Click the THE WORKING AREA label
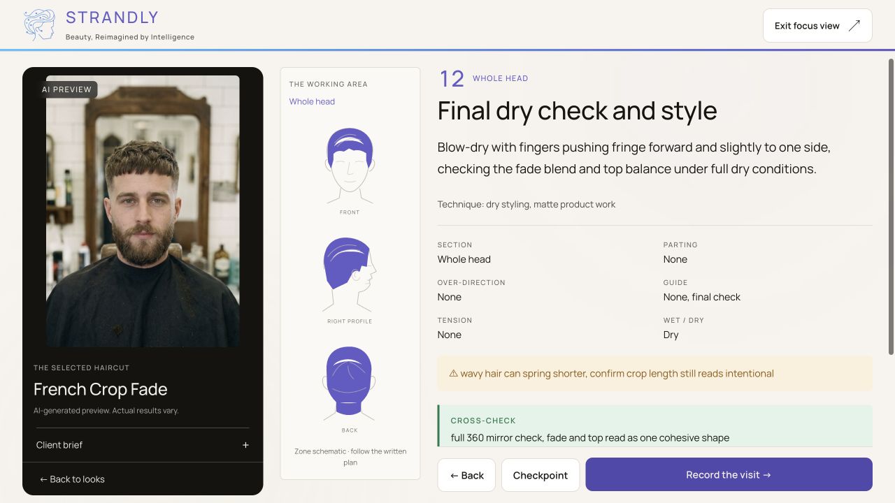895x503 pixels. [329, 84]
